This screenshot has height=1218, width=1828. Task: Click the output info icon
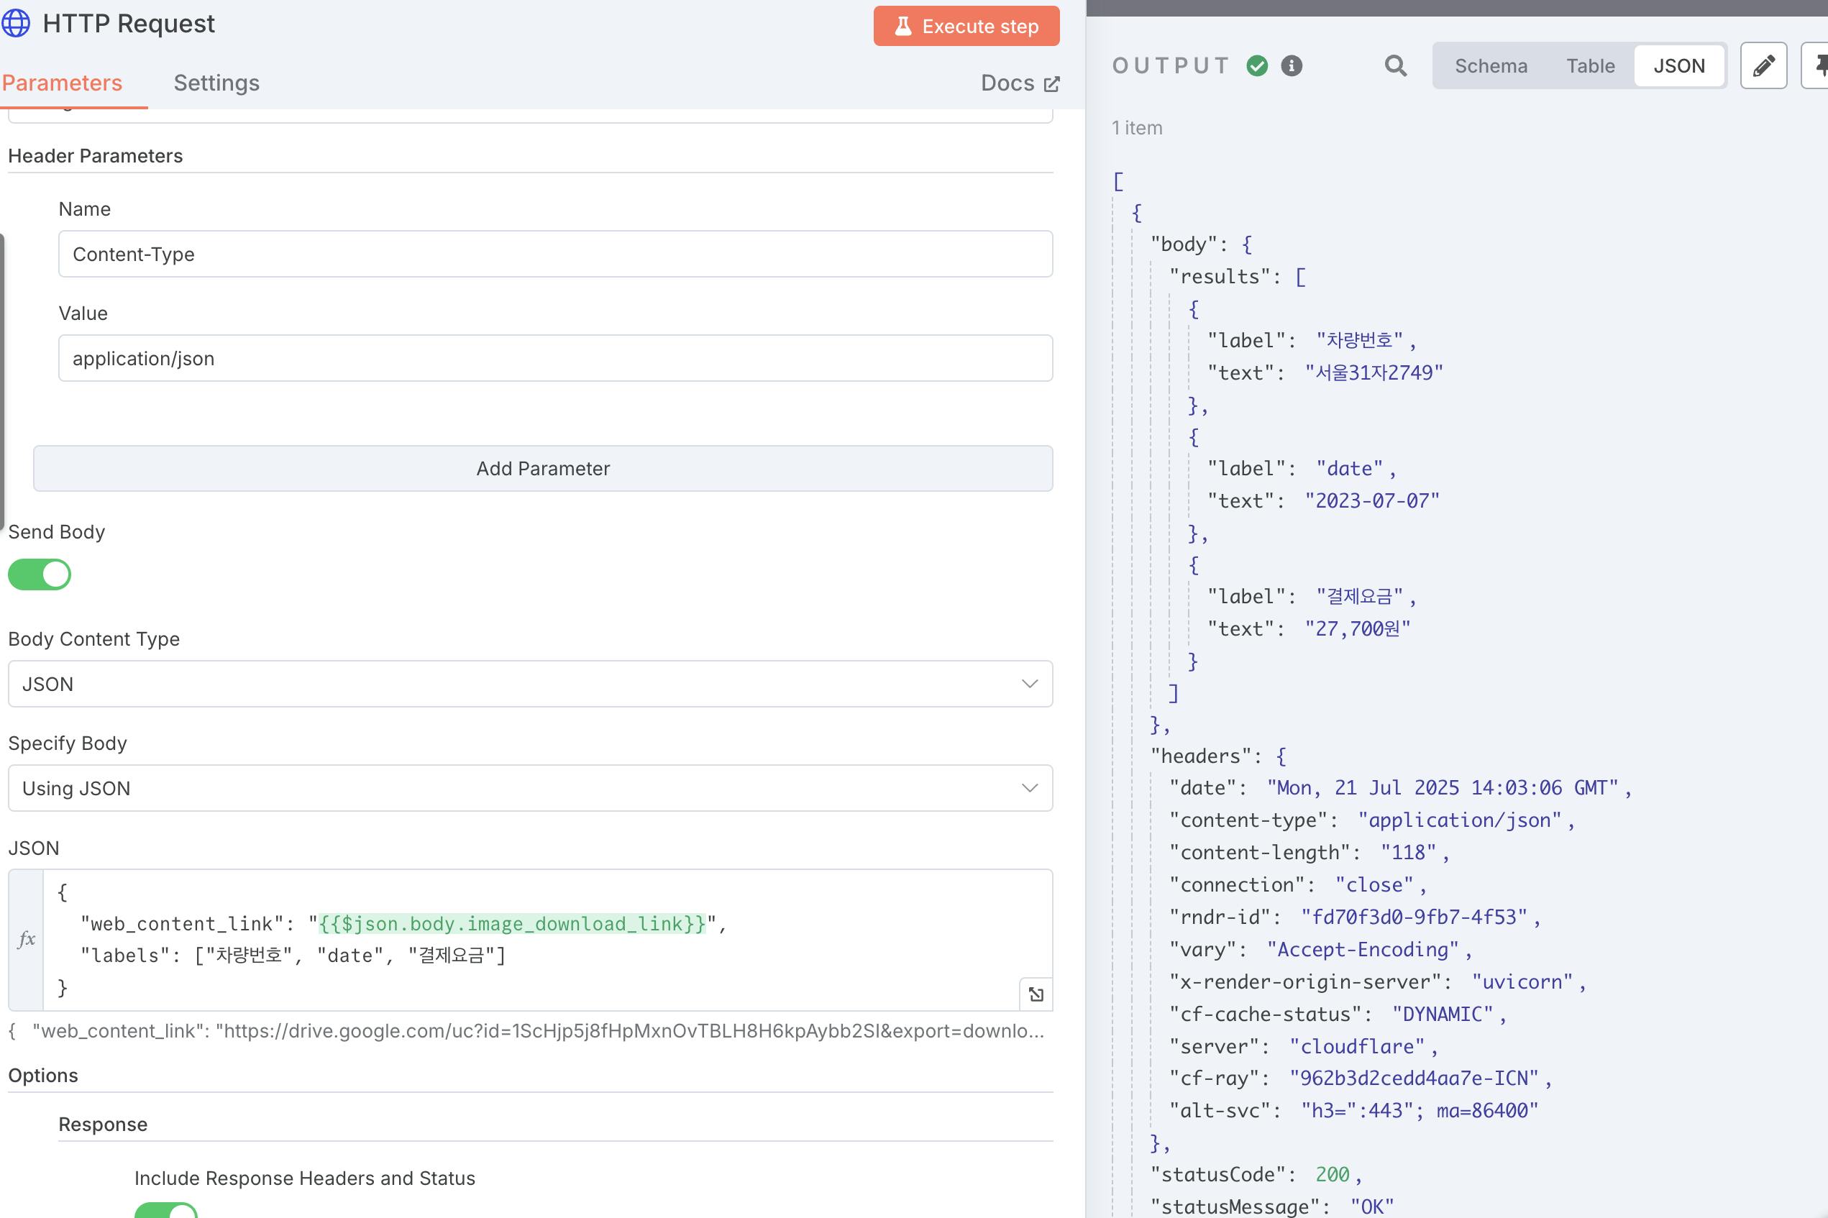coord(1291,66)
